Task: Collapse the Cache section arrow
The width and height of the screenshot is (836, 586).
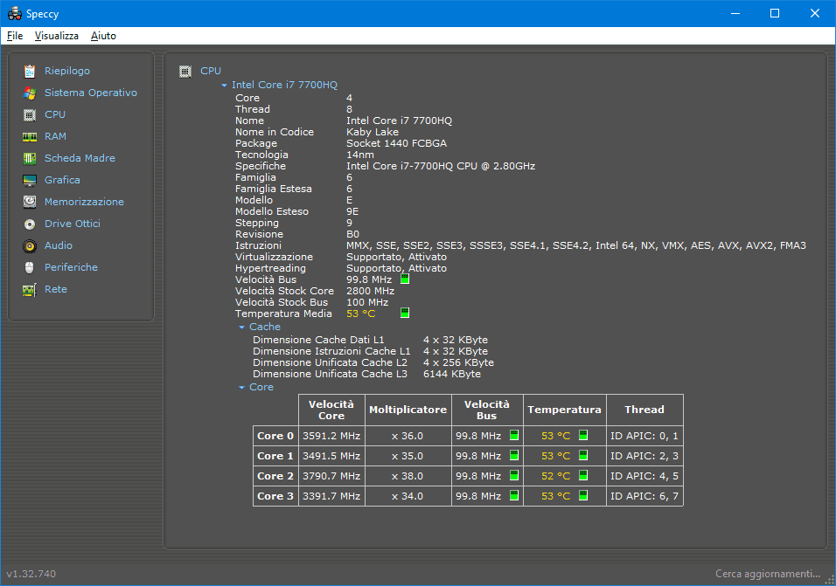Action: pyautogui.click(x=242, y=327)
